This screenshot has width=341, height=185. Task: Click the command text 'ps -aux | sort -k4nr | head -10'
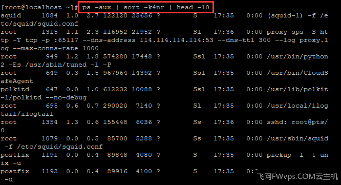coord(146,7)
